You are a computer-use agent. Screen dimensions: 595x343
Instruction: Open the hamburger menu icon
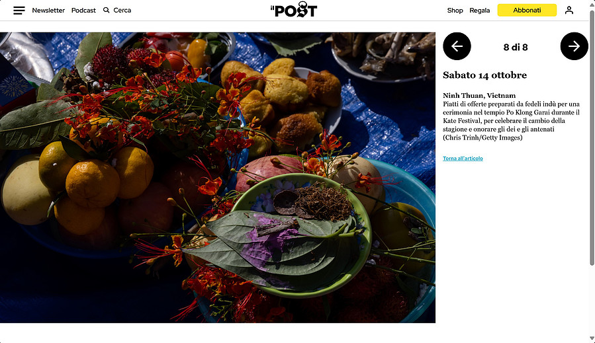pos(19,10)
